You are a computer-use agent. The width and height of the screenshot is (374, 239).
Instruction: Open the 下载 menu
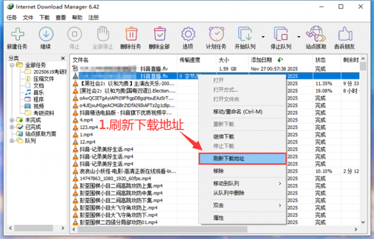pyautogui.click(x=45, y=18)
